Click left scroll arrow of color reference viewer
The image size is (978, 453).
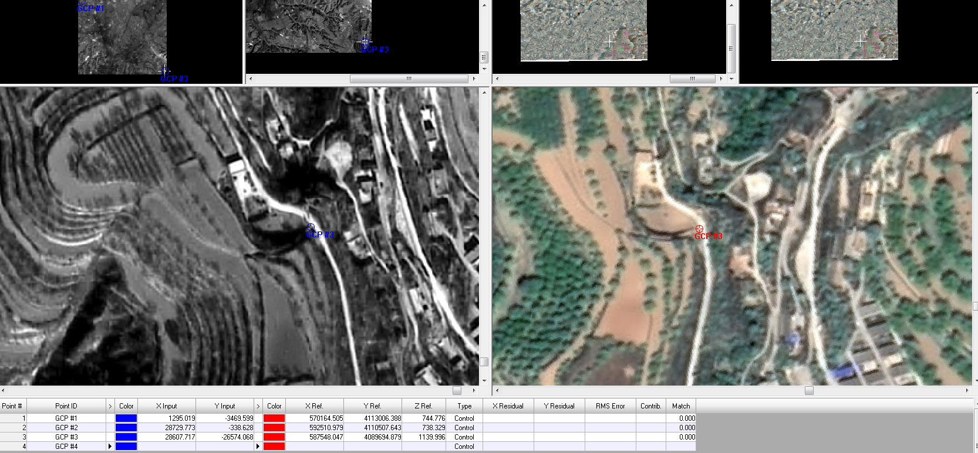(497, 390)
